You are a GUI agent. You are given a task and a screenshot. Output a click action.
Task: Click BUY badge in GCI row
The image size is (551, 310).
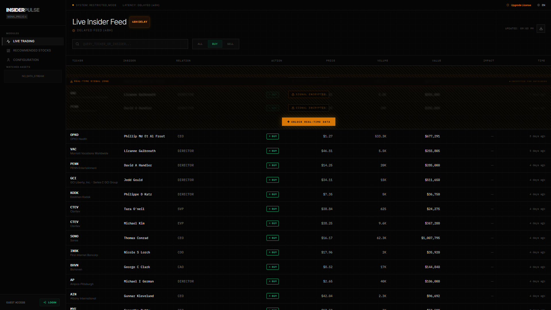(272, 180)
